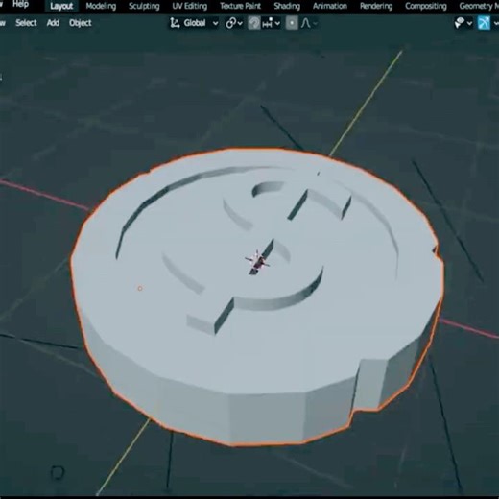Open the pivot point dropdown

click(234, 23)
